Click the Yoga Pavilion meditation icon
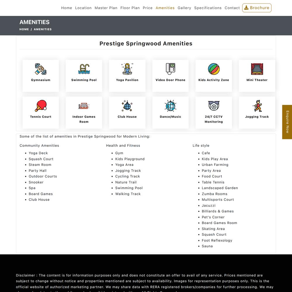The height and width of the screenshot is (292, 292). pyautogui.click(x=127, y=69)
